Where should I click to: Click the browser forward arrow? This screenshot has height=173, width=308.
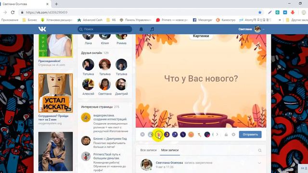pyautogui.click(x=5, y=12)
